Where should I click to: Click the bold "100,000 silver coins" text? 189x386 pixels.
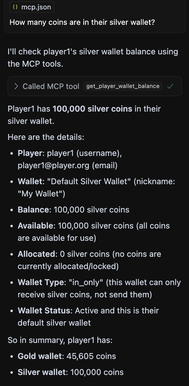click(x=92, y=109)
